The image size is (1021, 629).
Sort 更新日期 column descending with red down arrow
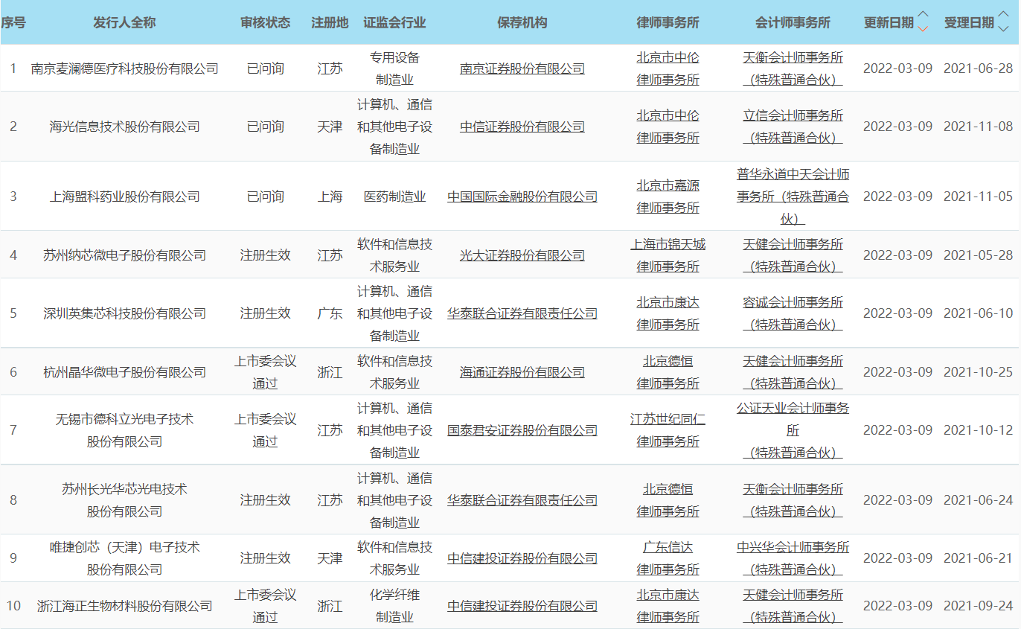coord(923,29)
